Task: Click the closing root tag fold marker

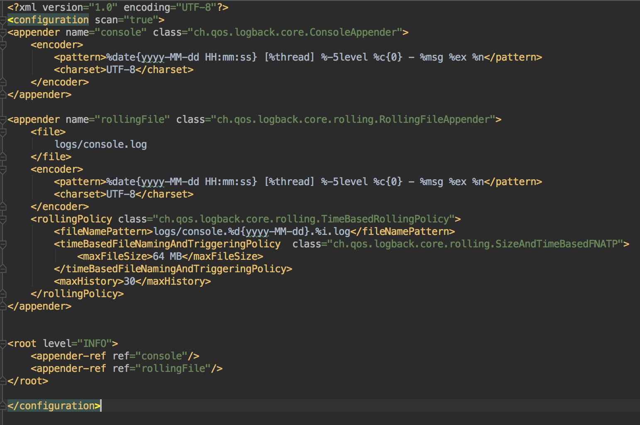Action: point(3,381)
